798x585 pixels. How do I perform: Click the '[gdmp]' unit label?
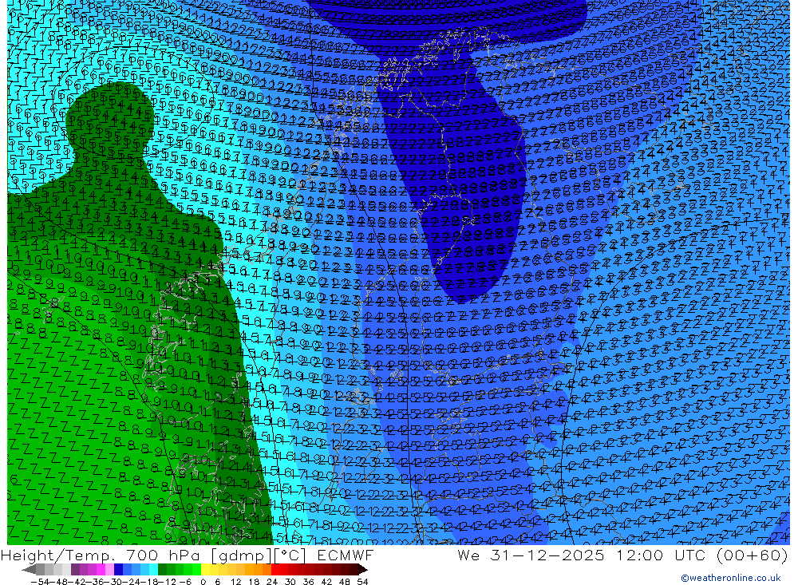[241, 555]
